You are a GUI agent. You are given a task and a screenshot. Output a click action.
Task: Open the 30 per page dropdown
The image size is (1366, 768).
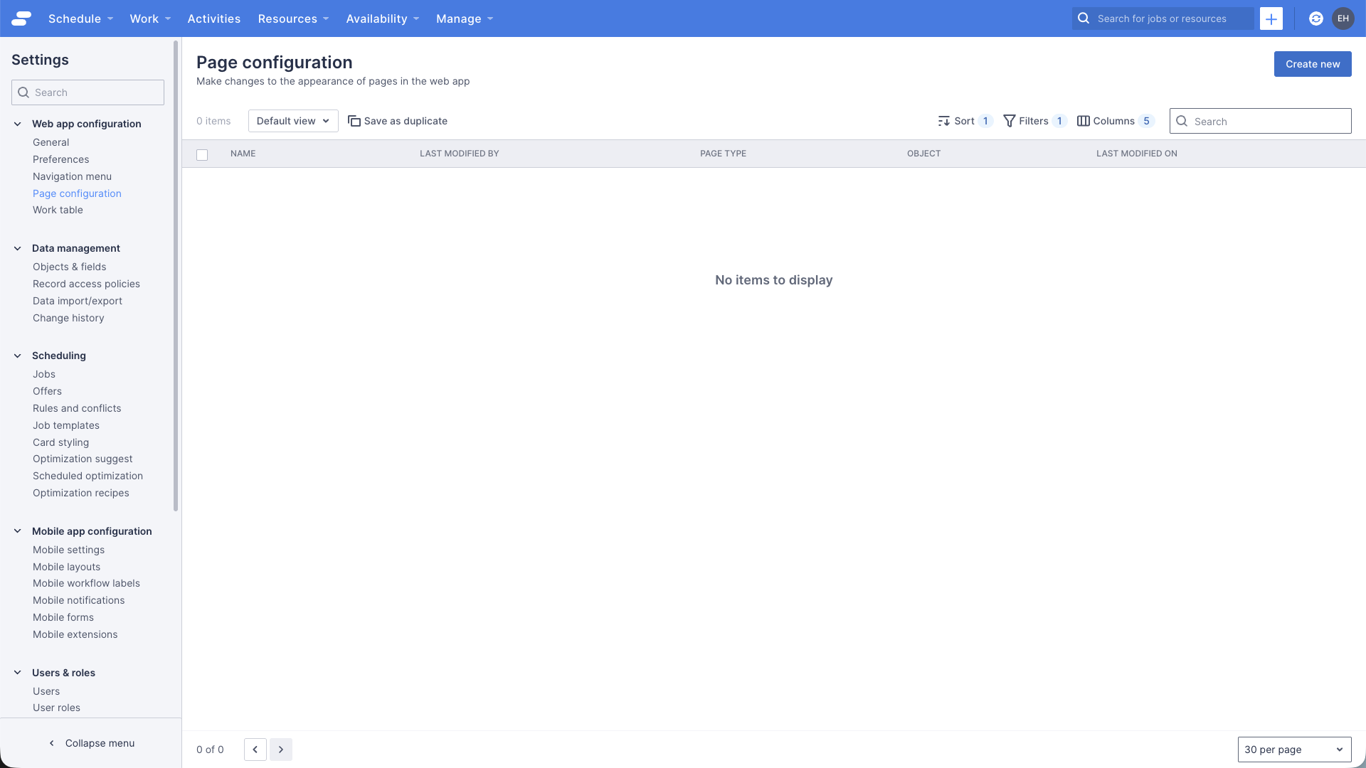pos(1294,749)
